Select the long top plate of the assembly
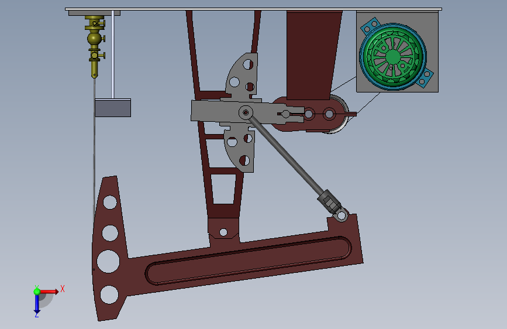Image resolution: width=507 pixels, height=329 pixels. [254, 9]
